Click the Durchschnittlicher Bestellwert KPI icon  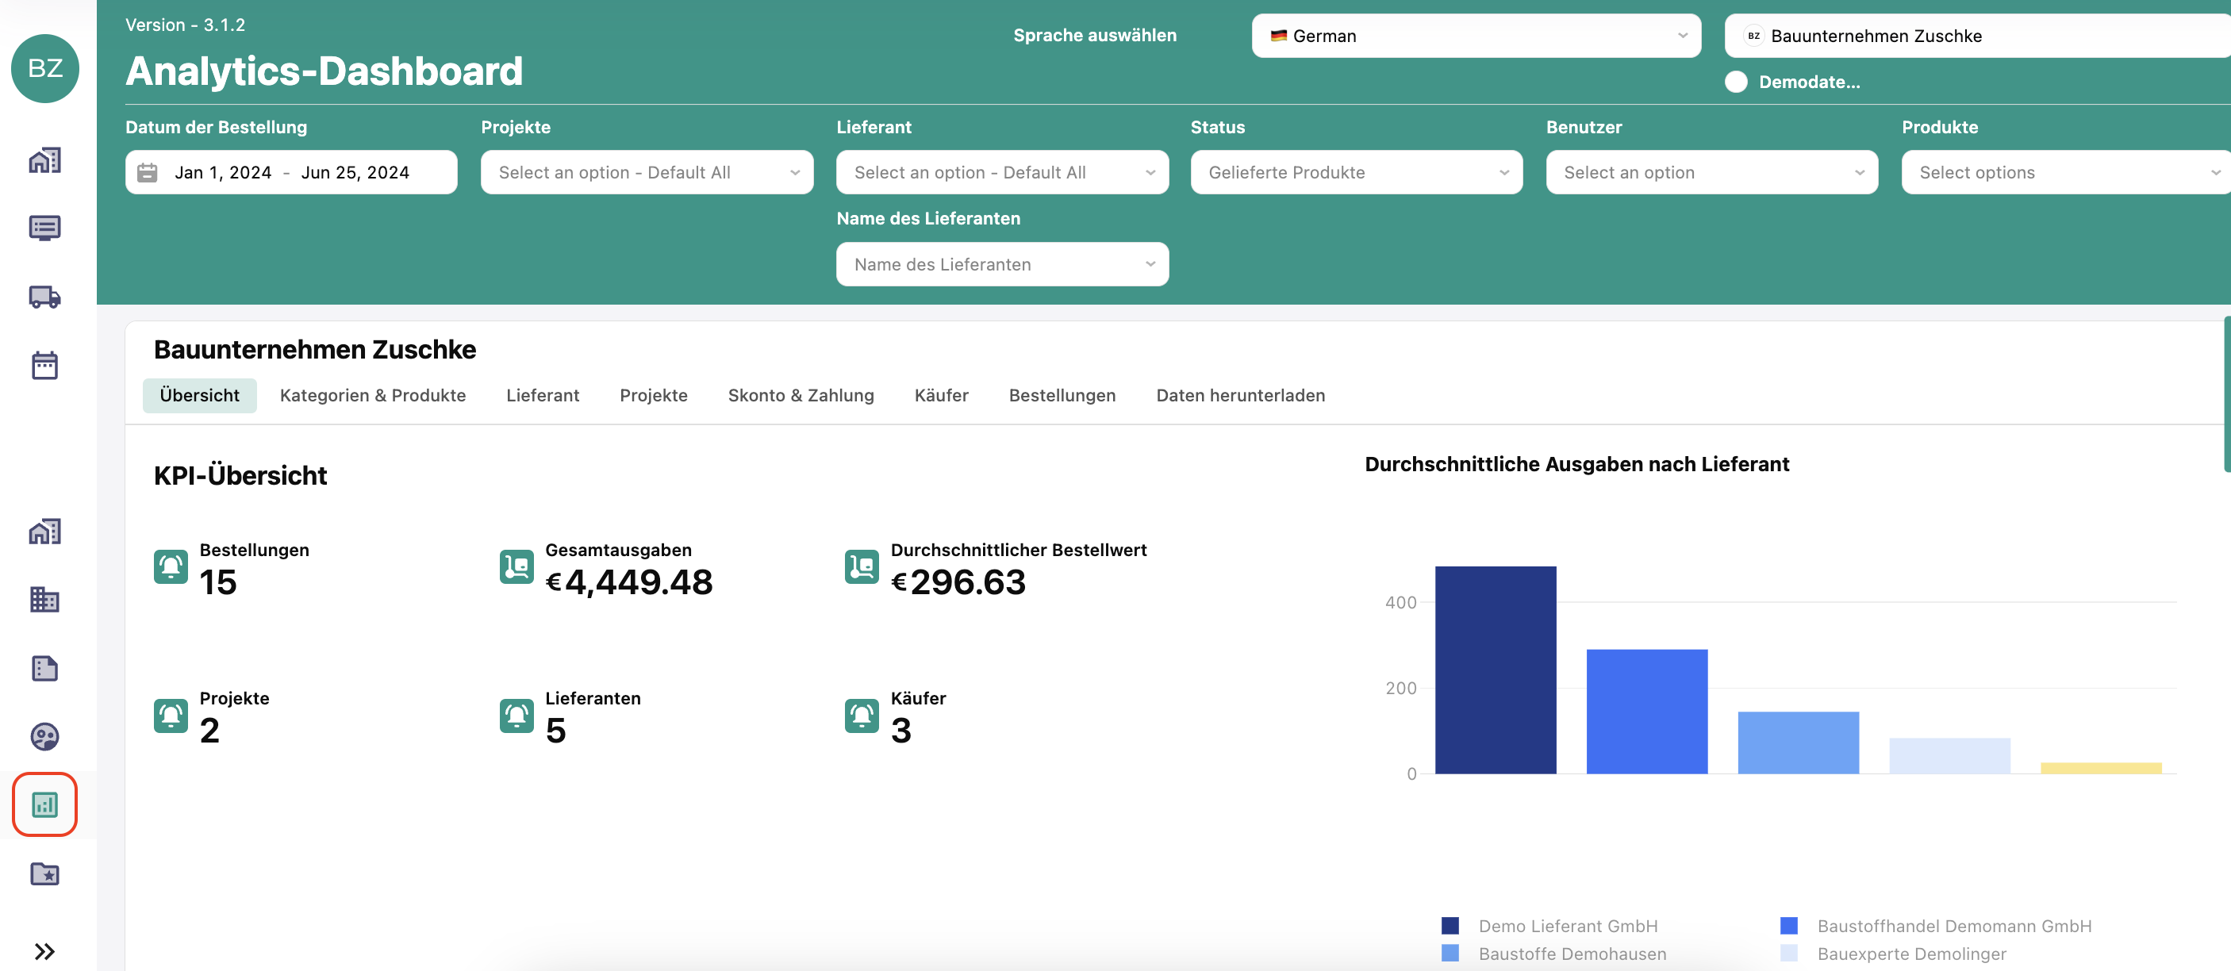coord(862,567)
